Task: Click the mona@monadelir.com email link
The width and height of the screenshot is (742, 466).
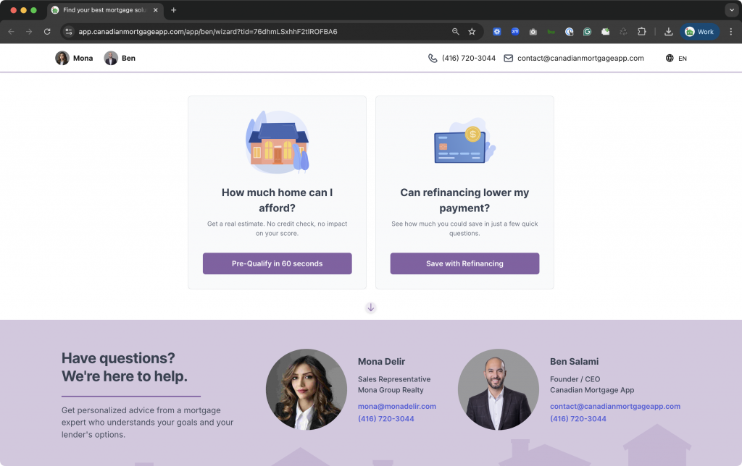Action: 396,407
